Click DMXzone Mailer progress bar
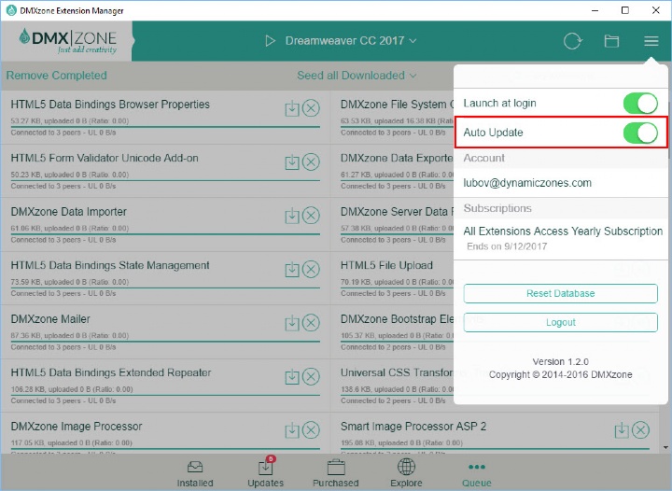Screen dimensions: 672x491 [x=165, y=342]
